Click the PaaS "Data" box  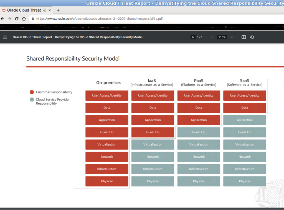[x=199, y=108]
